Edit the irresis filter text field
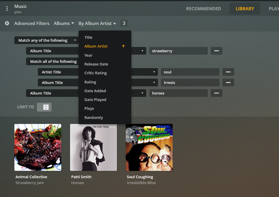The height and width of the screenshot is (197, 279). (190, 83)
